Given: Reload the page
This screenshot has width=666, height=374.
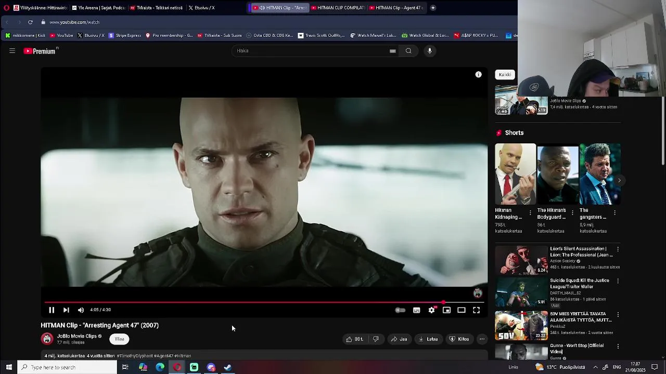Looking at the screenshot, I should tap(30, 22).
